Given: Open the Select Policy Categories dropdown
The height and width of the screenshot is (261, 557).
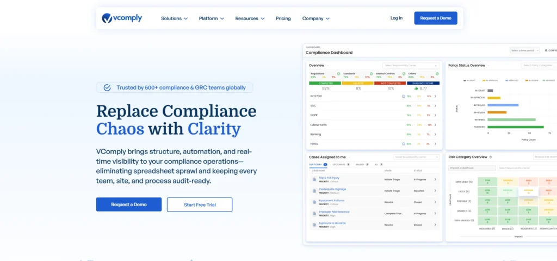Looking at the screenshot, I should coord(539,66).
